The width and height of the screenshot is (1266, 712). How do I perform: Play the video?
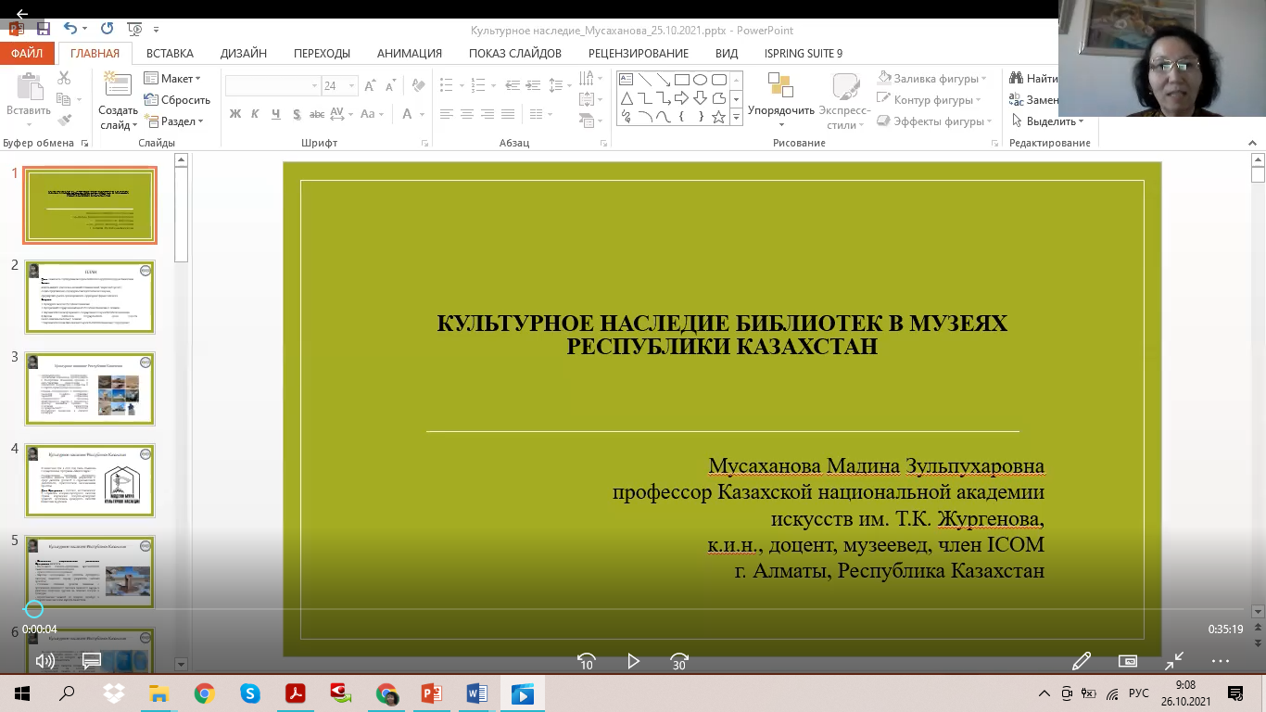click(633, 661)
